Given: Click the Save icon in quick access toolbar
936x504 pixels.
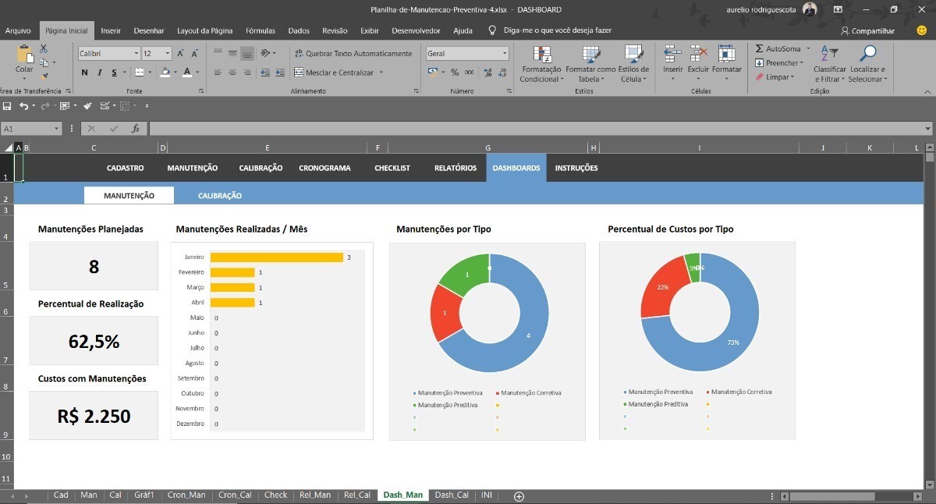Looking at the screenshot, I should [7, 106].
